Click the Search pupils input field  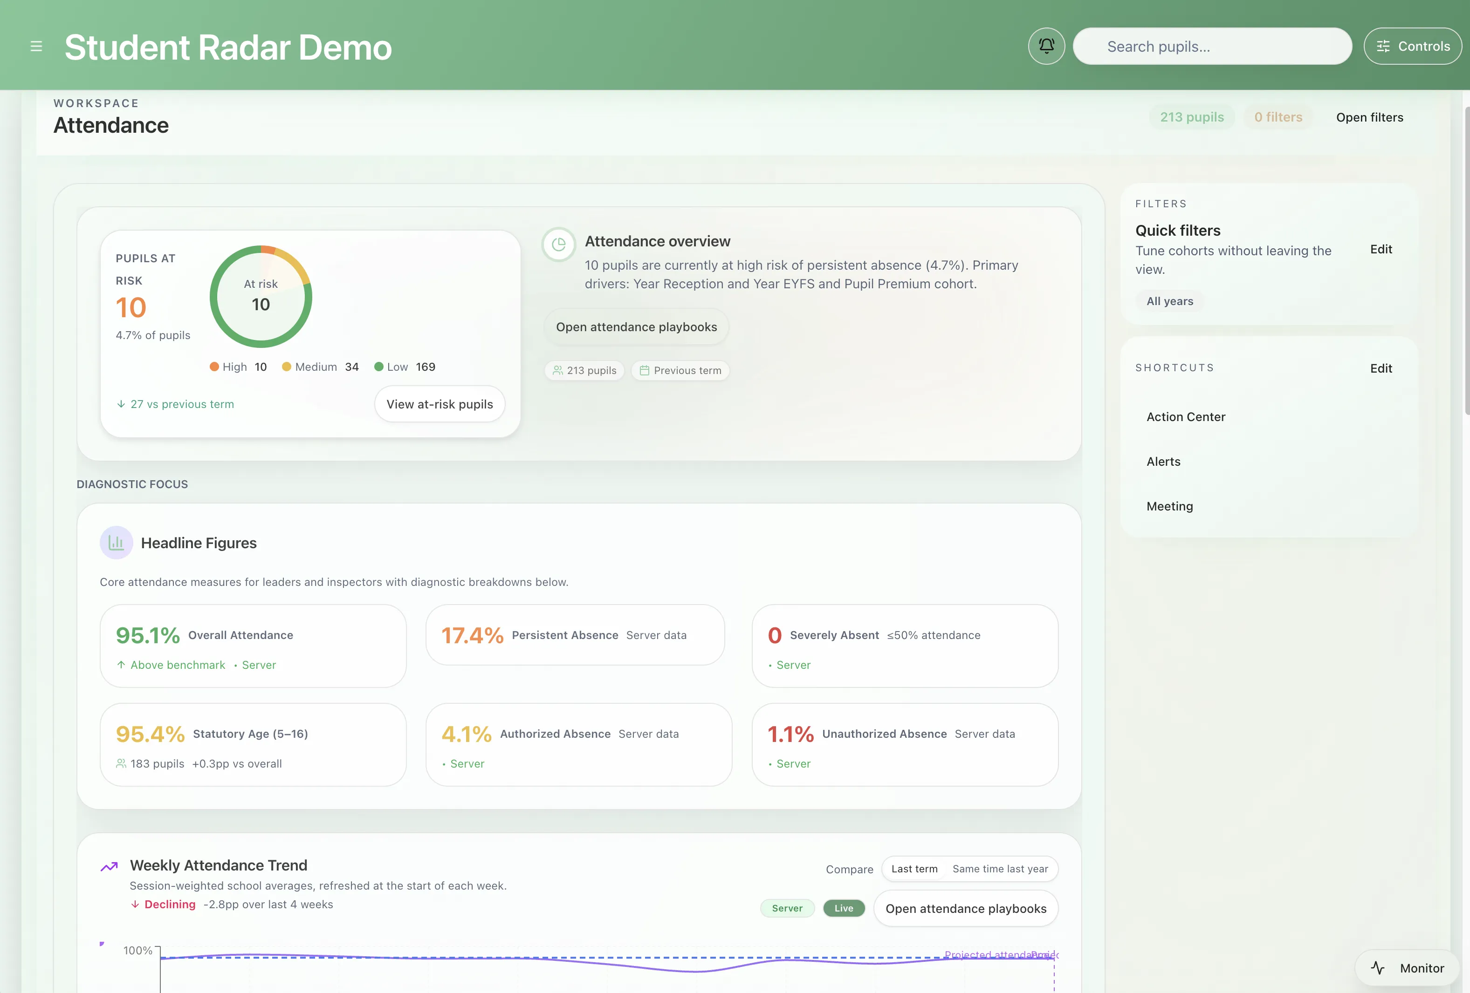tap(1211, 46)
